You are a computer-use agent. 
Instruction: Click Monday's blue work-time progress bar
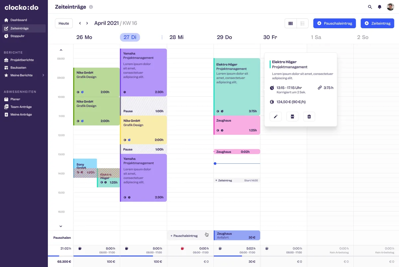pos(96,256)
